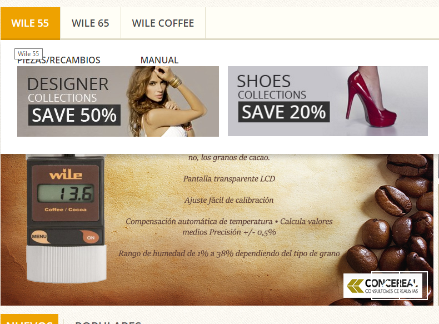The image size is (439, 324).
Task: Click the Concereal logo
Action: coord(385,286)
